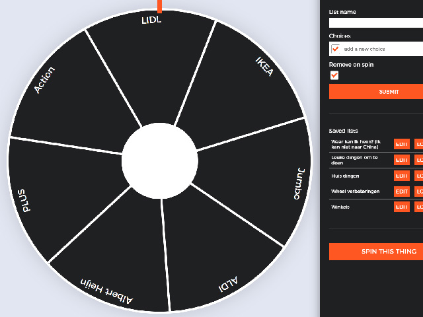Screen dimensions: 423x317
Task: Toggle the checkbox beside add a new choice
Action: click(x=335, y=49)
